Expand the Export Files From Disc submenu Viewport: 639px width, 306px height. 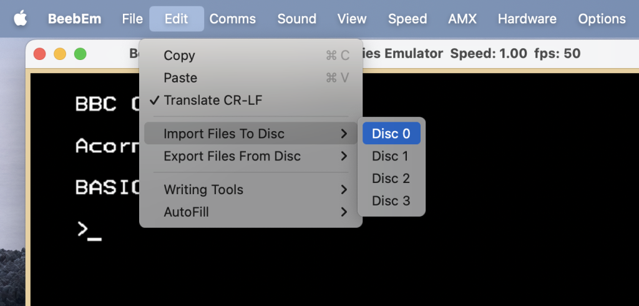point(251,156)
